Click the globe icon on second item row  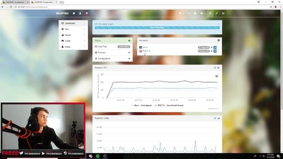[x=211, y=51]
